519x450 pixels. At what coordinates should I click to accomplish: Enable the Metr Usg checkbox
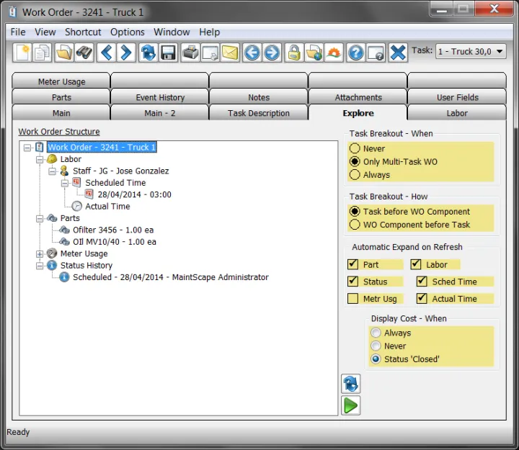tap(353, 299)
